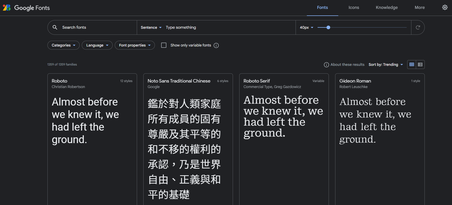Go to the Icons tab
The image size is (452, 205).
point(353,8)
